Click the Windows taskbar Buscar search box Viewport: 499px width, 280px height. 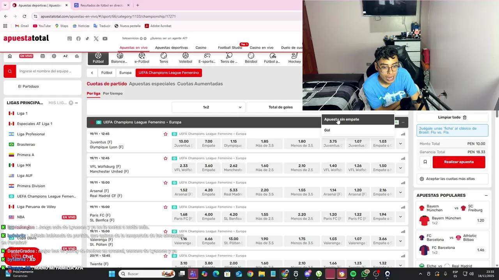coord(147,274)
